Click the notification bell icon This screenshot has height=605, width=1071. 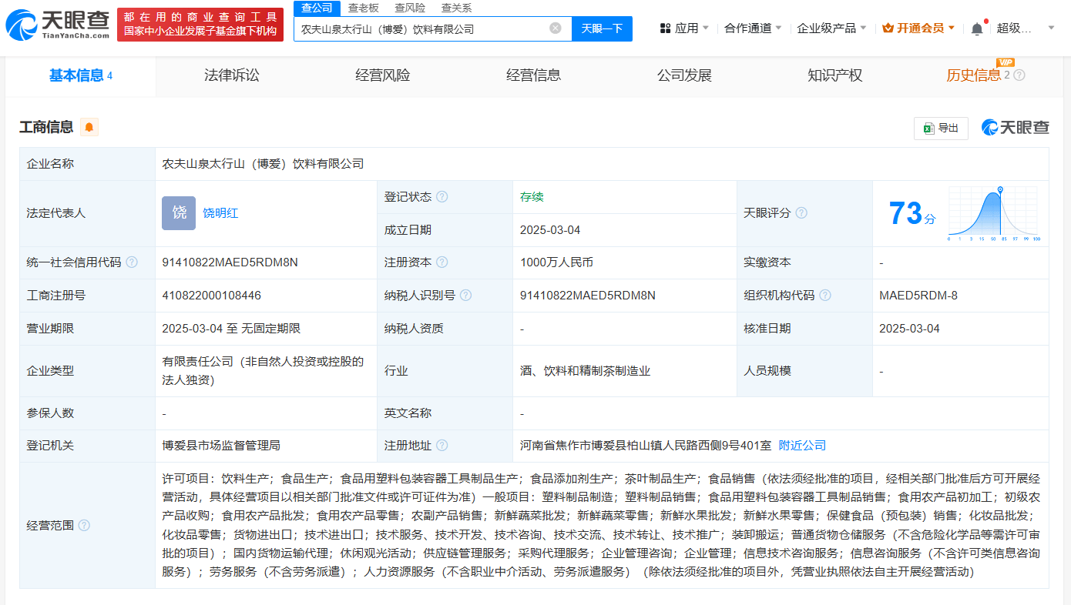point(976,28)
